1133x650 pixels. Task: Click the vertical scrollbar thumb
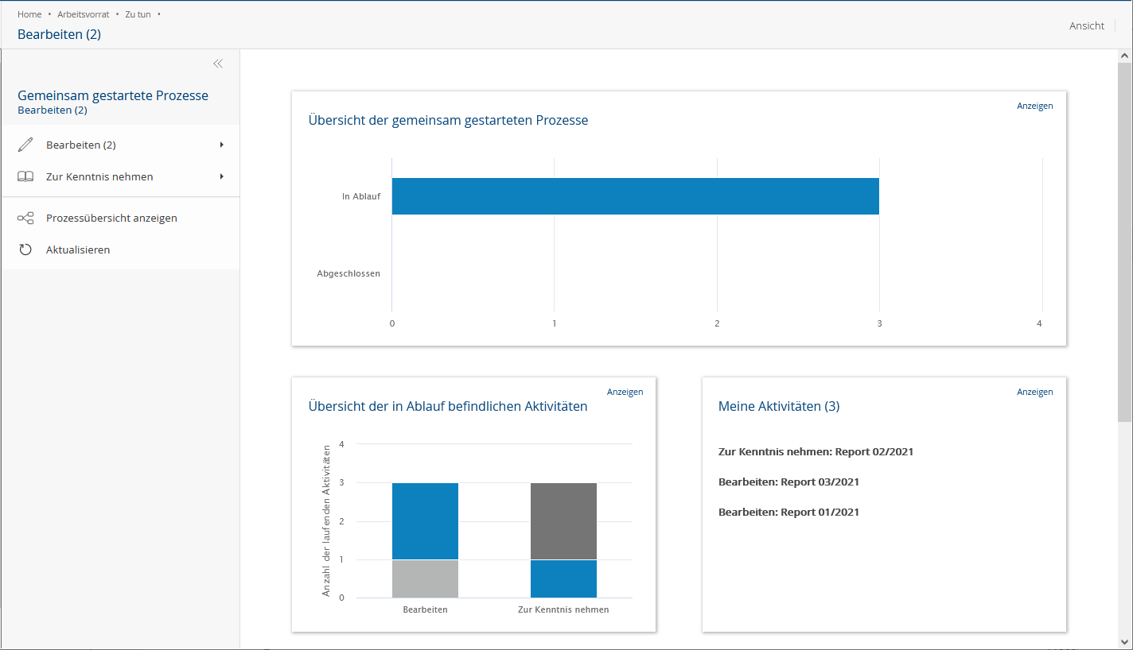point(1124,242)
